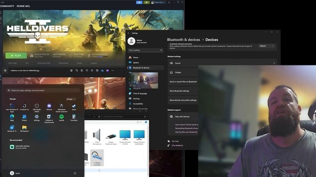The image size is (316, 177).
Task: Click blue help icon in Devices window
Action: pos(146,122)
